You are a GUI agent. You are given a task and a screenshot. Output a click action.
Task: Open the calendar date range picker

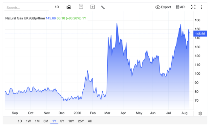click(x=81, y=7)
